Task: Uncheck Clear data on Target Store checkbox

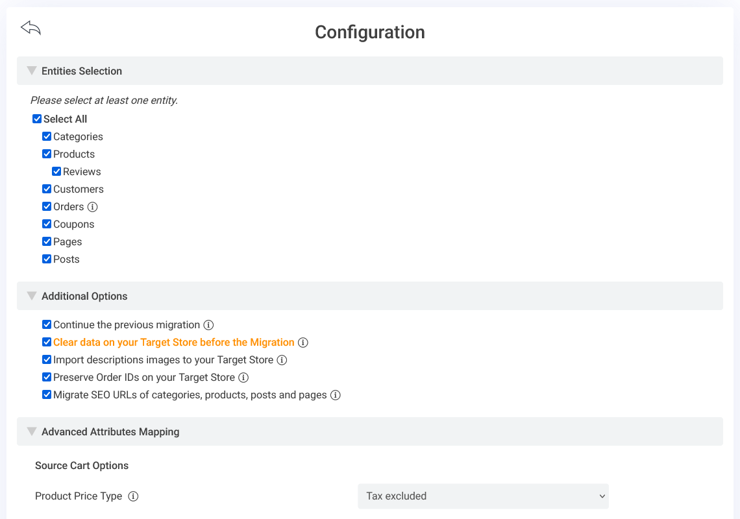Action: [47, 342]
